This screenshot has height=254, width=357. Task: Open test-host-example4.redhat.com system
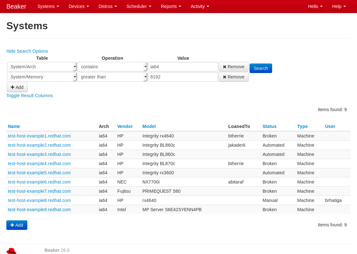click(x=39, y=164)
